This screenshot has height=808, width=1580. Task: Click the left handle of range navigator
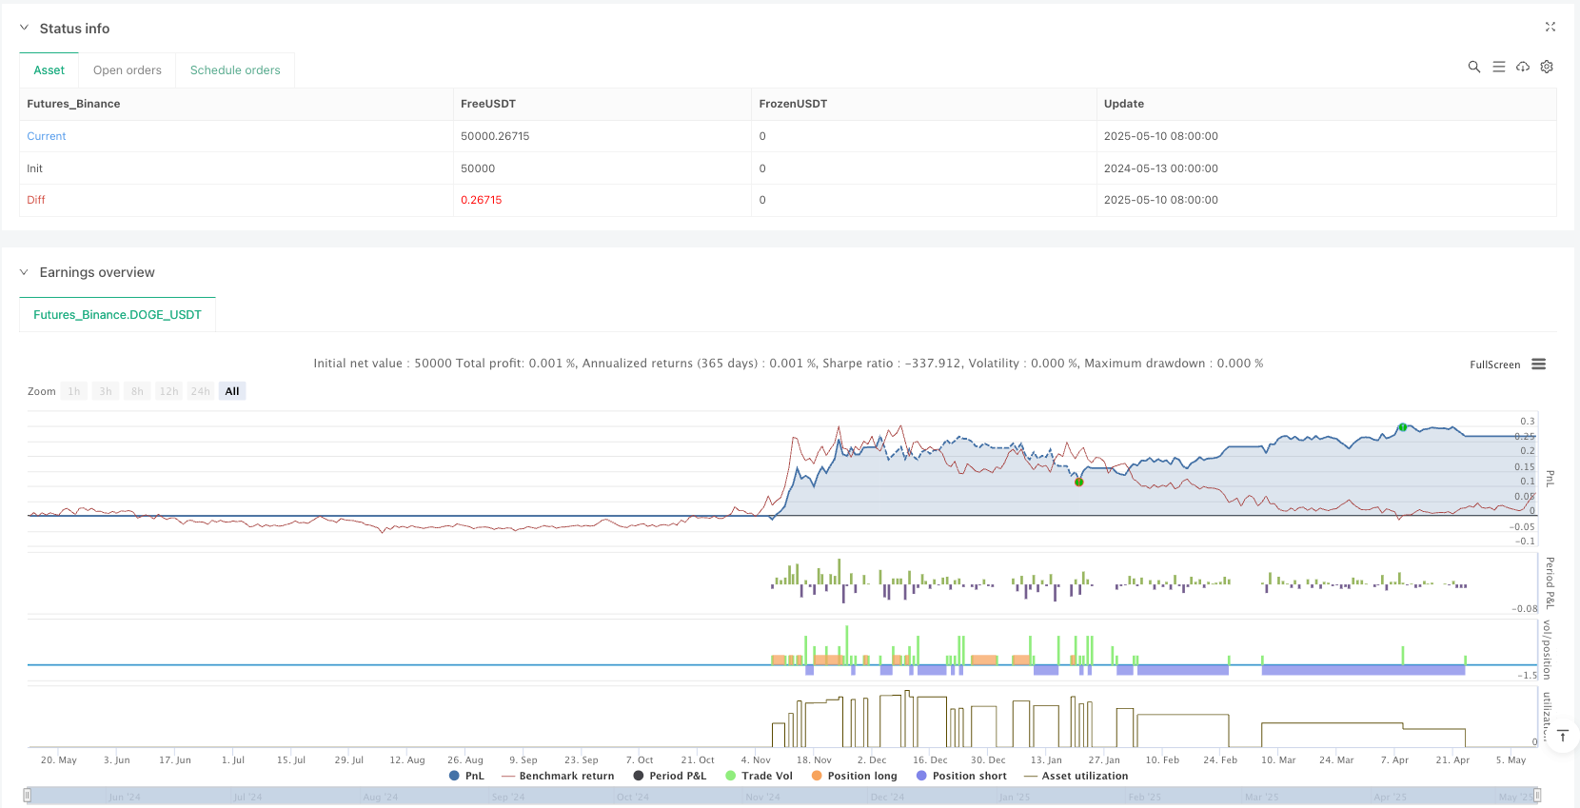click(28, 796)
